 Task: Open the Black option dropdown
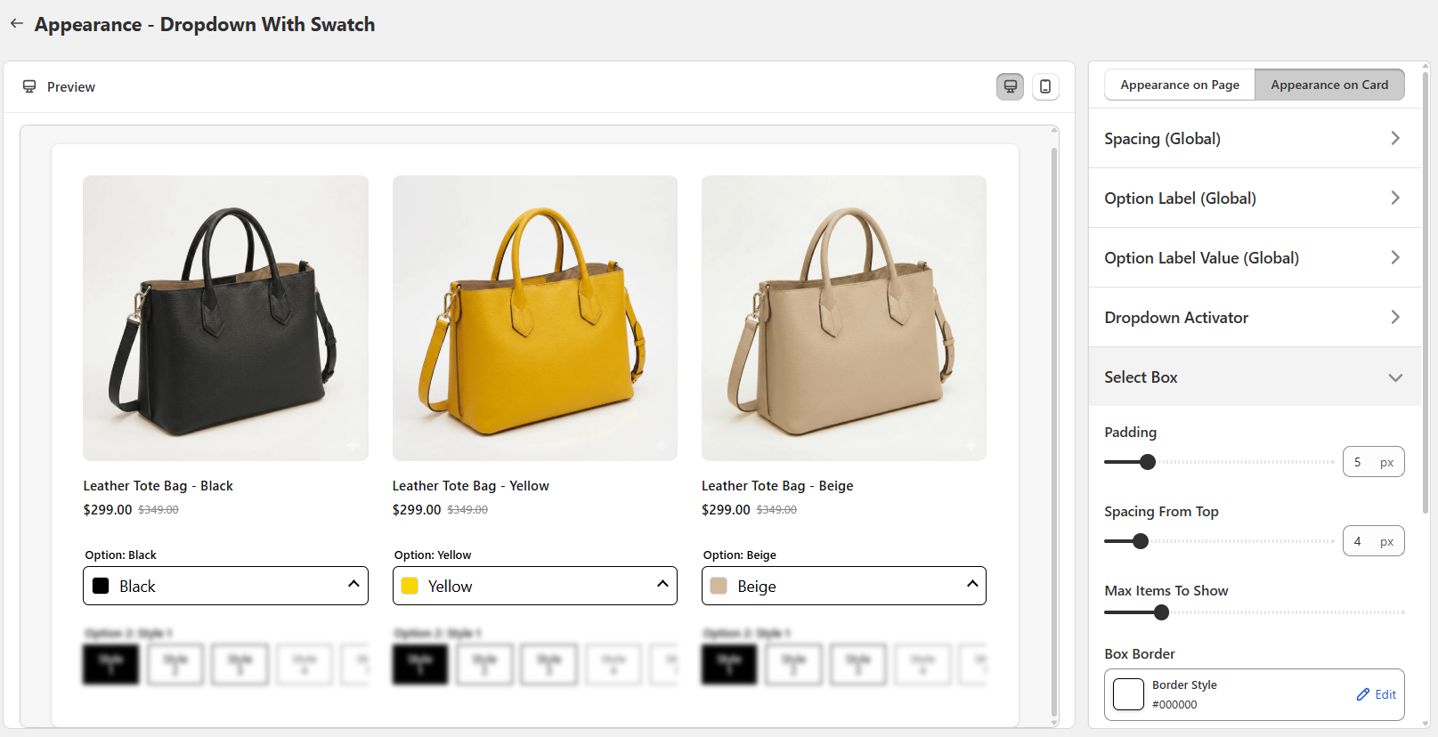[x=225, y=586]
